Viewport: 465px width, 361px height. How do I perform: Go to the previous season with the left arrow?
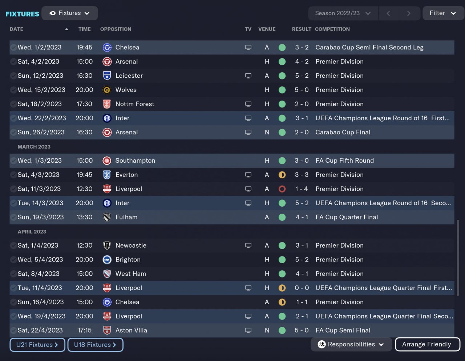(x=388, y=13)
